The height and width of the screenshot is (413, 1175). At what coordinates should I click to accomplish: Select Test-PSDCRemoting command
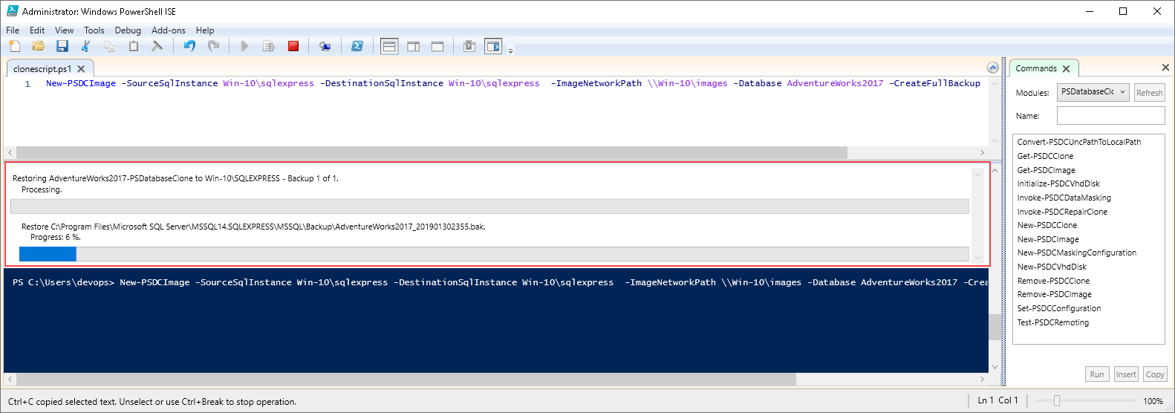pos(1052,322)
